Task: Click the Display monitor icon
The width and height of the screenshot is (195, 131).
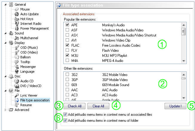Action: 11,43
